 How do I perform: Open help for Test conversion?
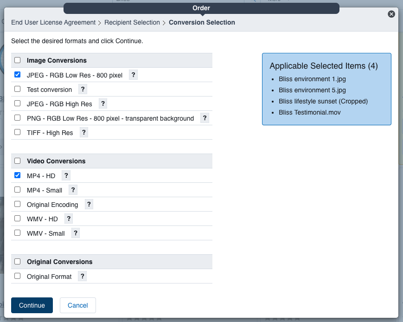(83, 89)
